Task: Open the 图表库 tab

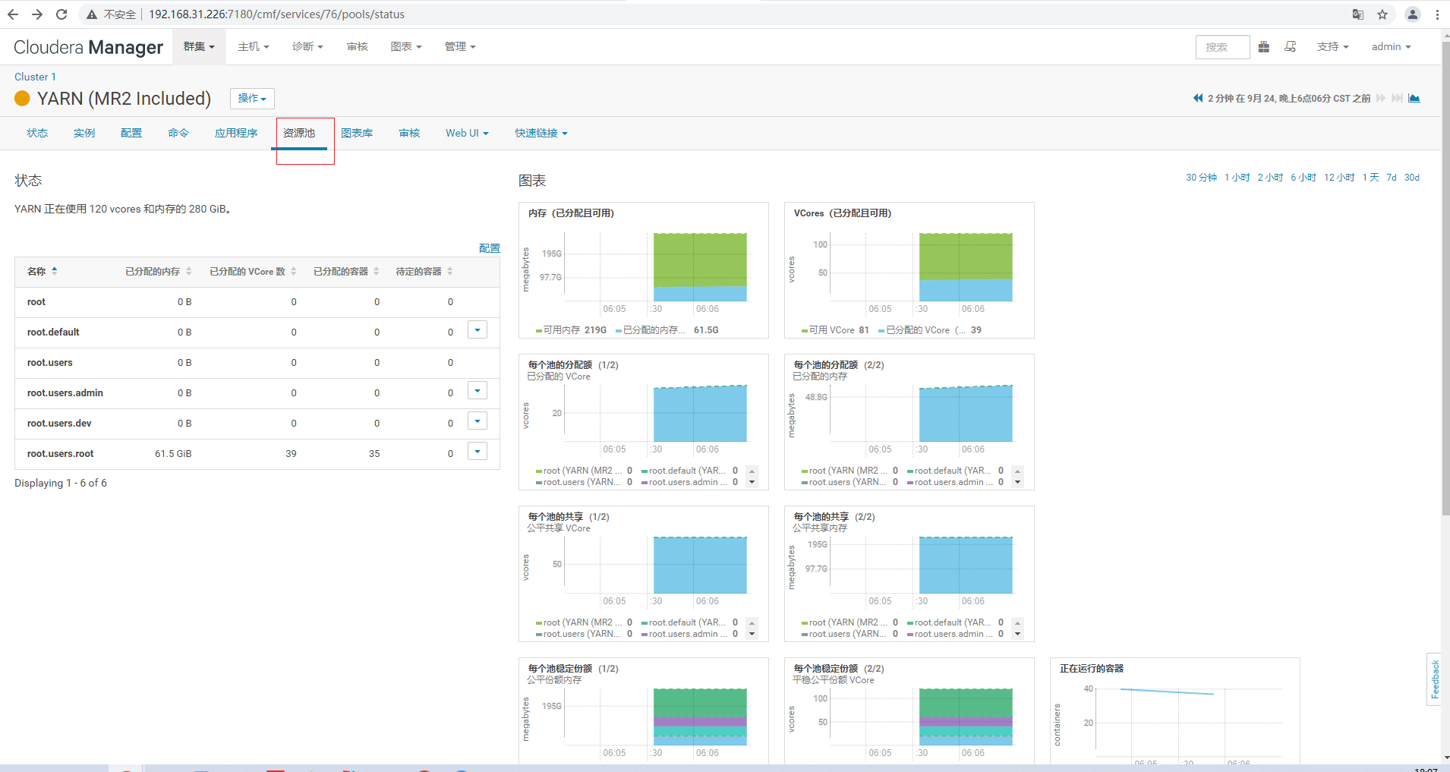Action: pyautogui.click(x=357, y=133)
